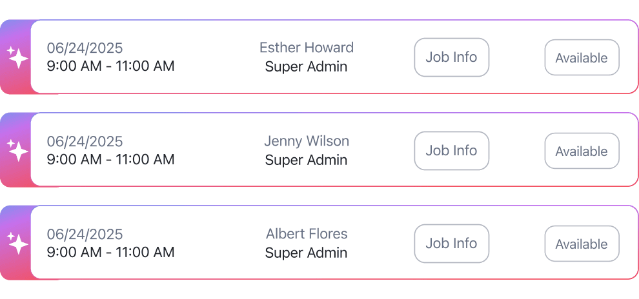Click the 06/24/2025 date on Esther Howard's card
This screenshot has width=639, height=299.
85,48
